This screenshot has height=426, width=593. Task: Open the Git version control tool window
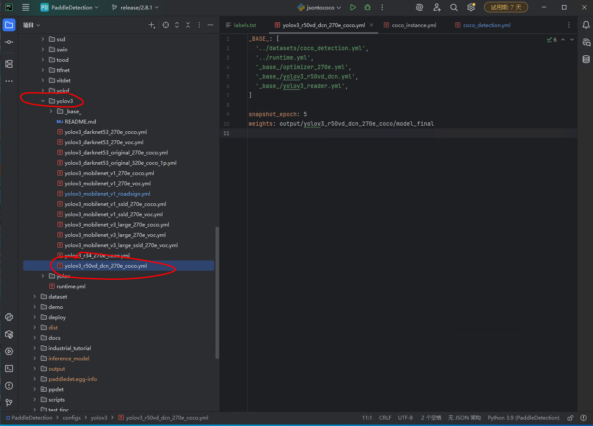point(9,402)
